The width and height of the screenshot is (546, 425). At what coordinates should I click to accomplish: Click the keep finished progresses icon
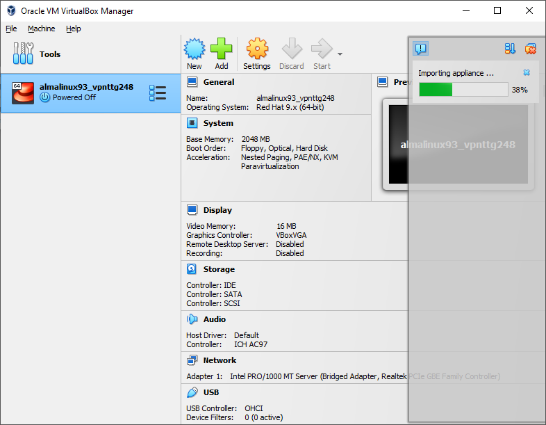pyautogui.click(x=510, y=49)
